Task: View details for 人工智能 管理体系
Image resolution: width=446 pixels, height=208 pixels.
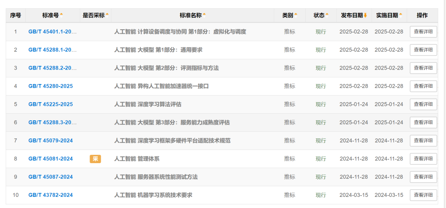Action: pyautogui.click(x=423, y=159)
